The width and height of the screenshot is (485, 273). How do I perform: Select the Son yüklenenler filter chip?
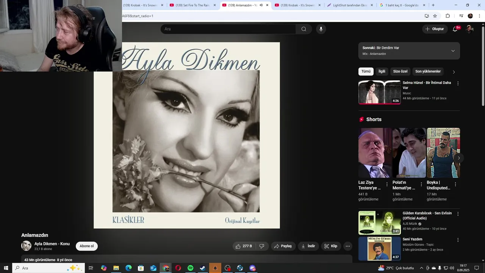coord(428,71)
